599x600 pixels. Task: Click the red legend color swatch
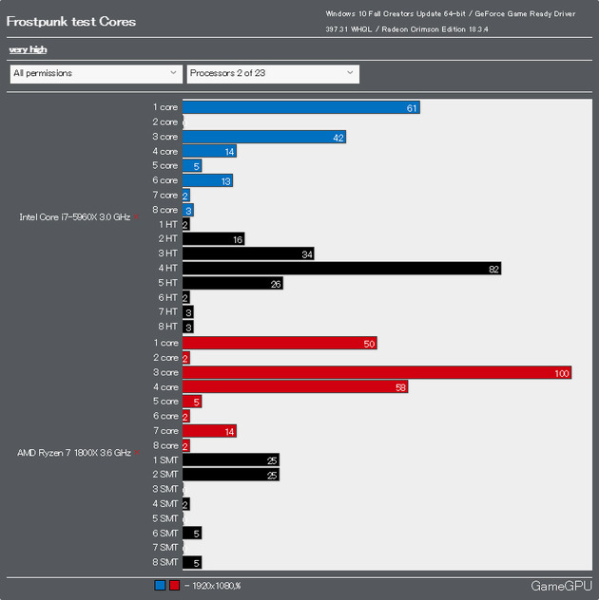174,586
